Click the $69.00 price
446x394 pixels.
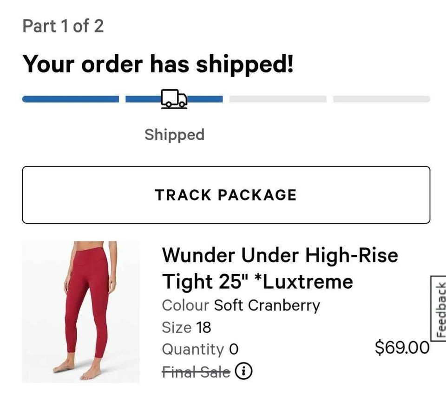(402, 347)
